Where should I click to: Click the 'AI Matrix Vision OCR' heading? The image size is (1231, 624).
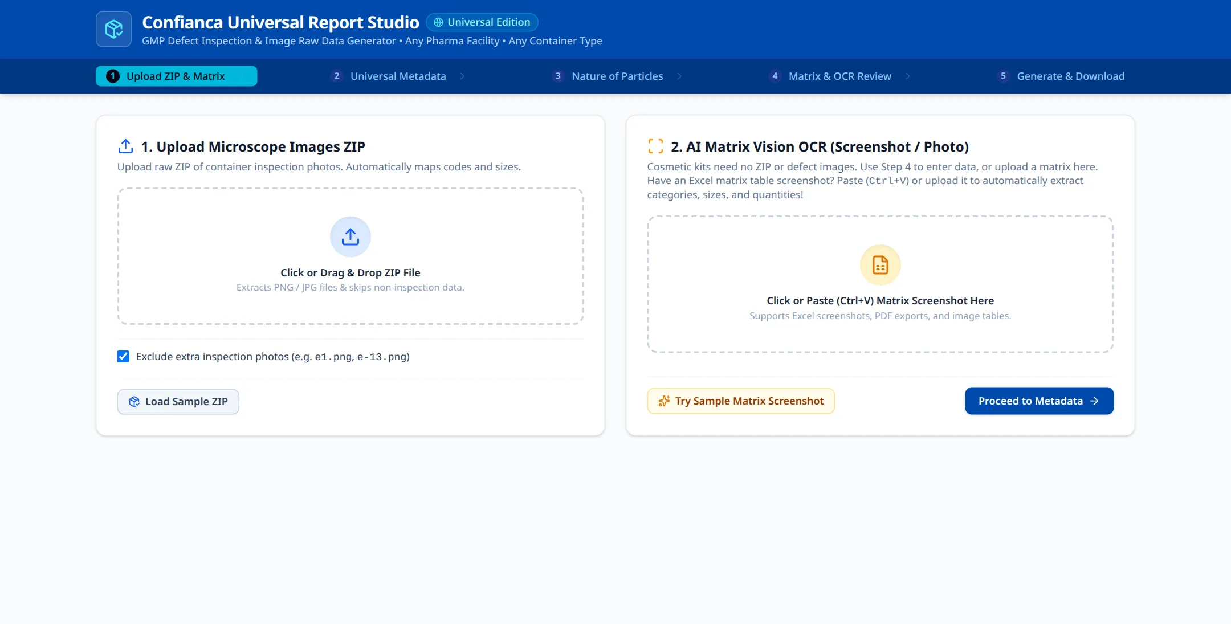click(820, 147)
